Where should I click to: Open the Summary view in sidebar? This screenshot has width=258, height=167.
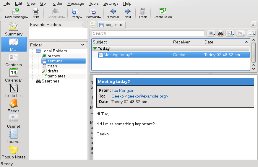point(14,29)
